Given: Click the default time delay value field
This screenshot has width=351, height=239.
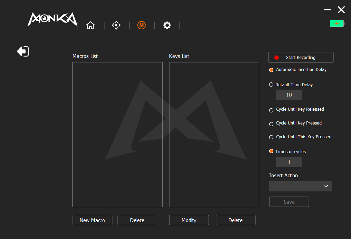Looking at the screenshot, I should (289, 95).
